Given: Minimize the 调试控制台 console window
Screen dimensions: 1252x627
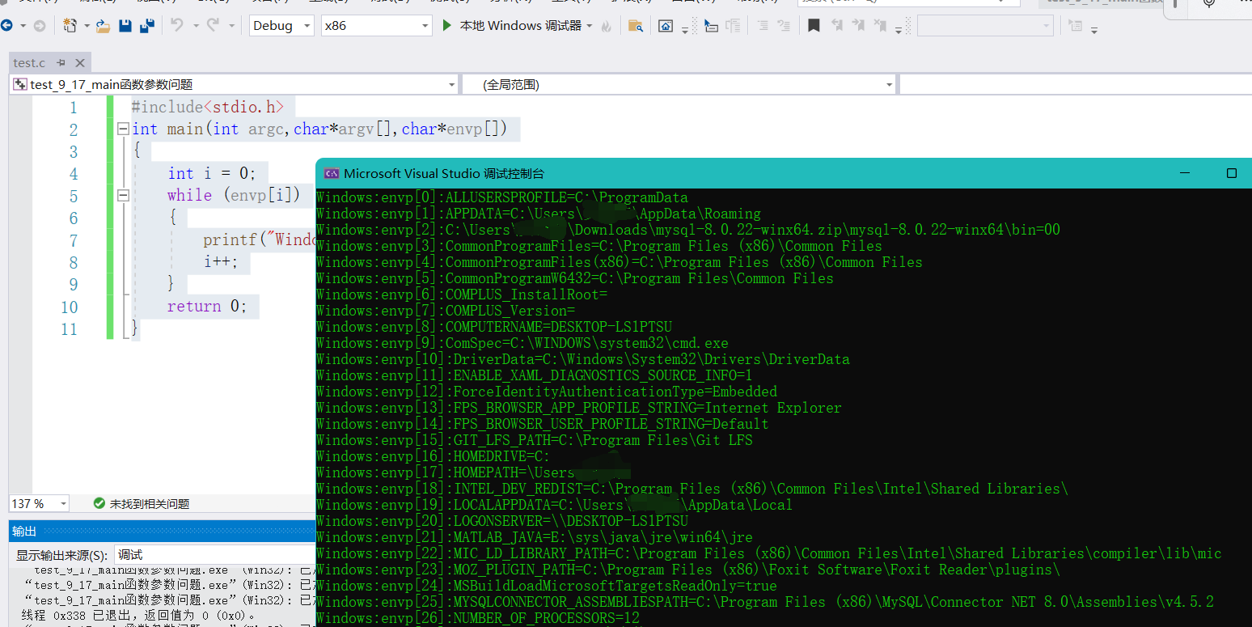Looking at the screenshot, I should [x=1185, y=173].
